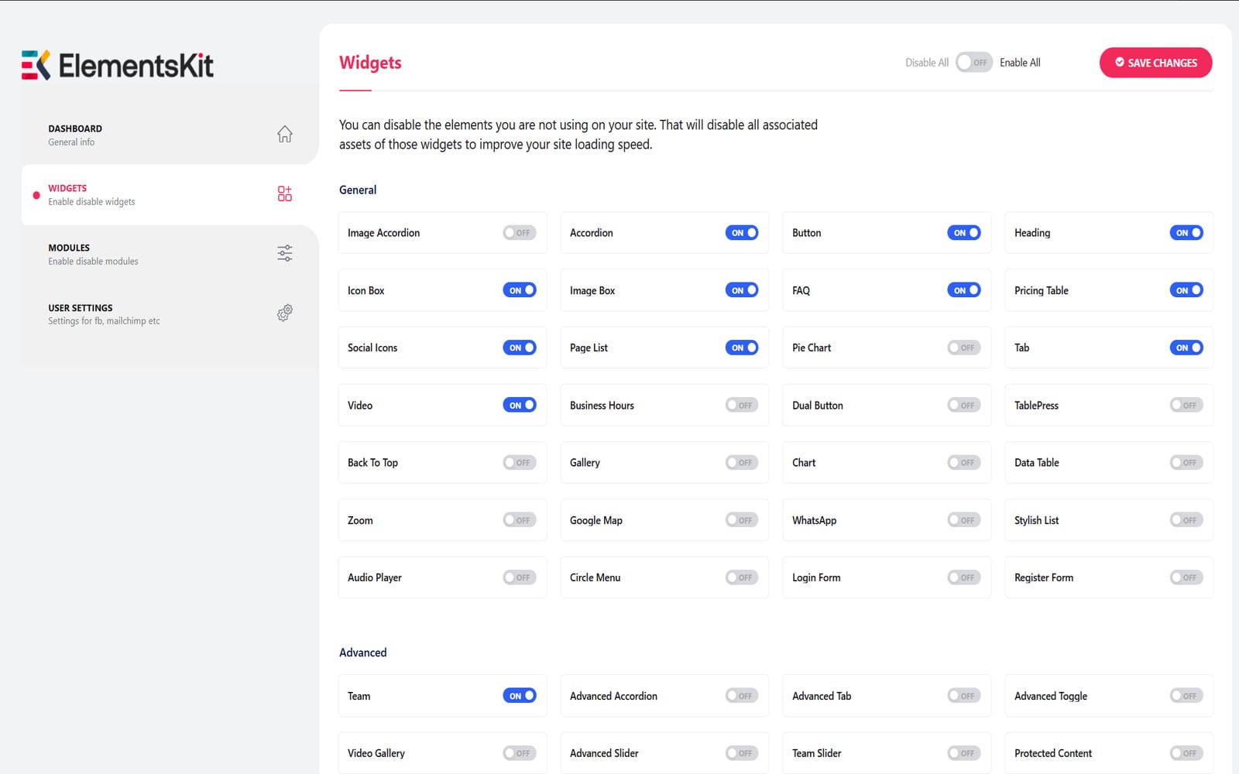Viewport: 1239px width, 774px height.
Task: Switch off the Page List widget
Action: [742, 348]
